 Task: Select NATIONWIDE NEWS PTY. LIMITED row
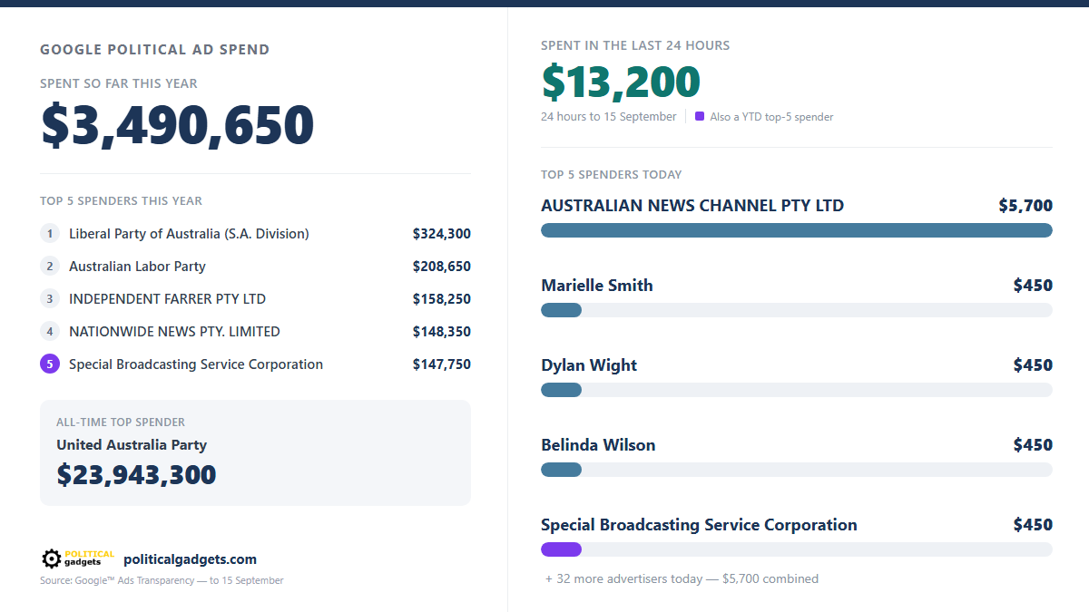click(174, 332)
